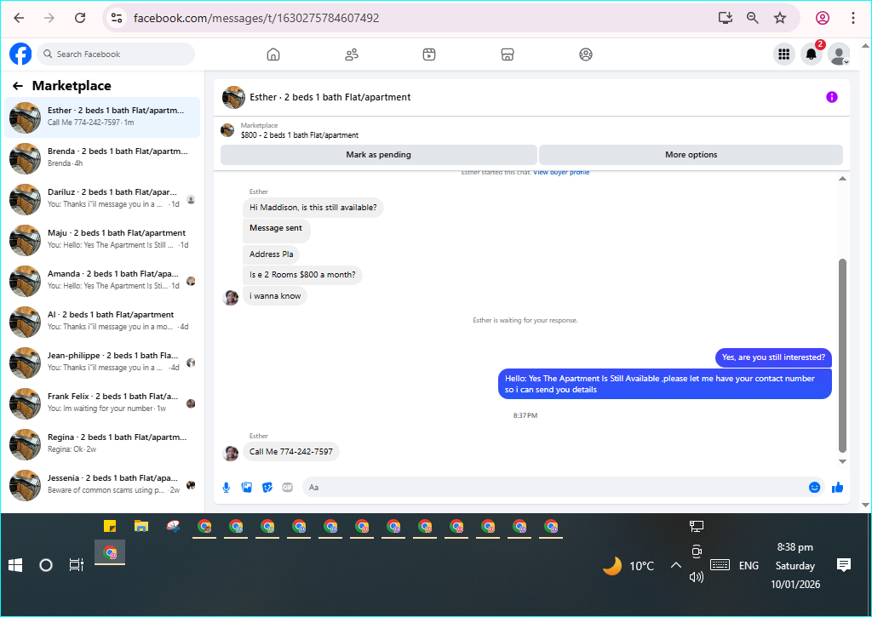Open Esther conversation in the list
872x617 pixels.
[x=102, y=117]
